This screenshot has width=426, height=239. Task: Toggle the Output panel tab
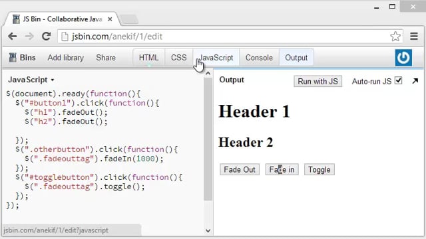click(x=296, y=58)
